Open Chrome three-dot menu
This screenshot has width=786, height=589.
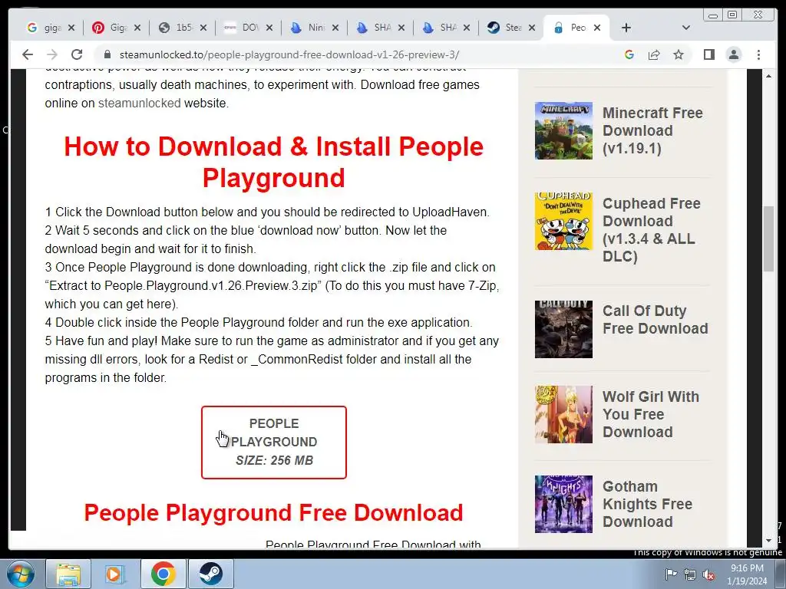[758, 54]
